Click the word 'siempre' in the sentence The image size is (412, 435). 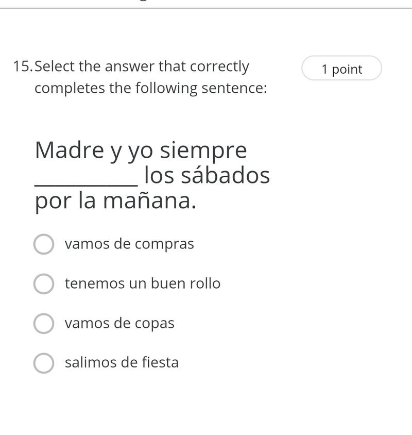203,152
